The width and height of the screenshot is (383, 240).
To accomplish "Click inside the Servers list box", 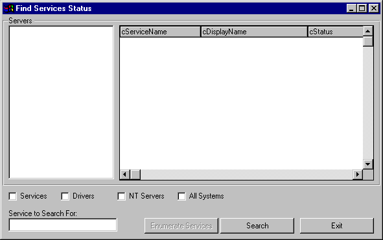I will [x=62, y=102].
